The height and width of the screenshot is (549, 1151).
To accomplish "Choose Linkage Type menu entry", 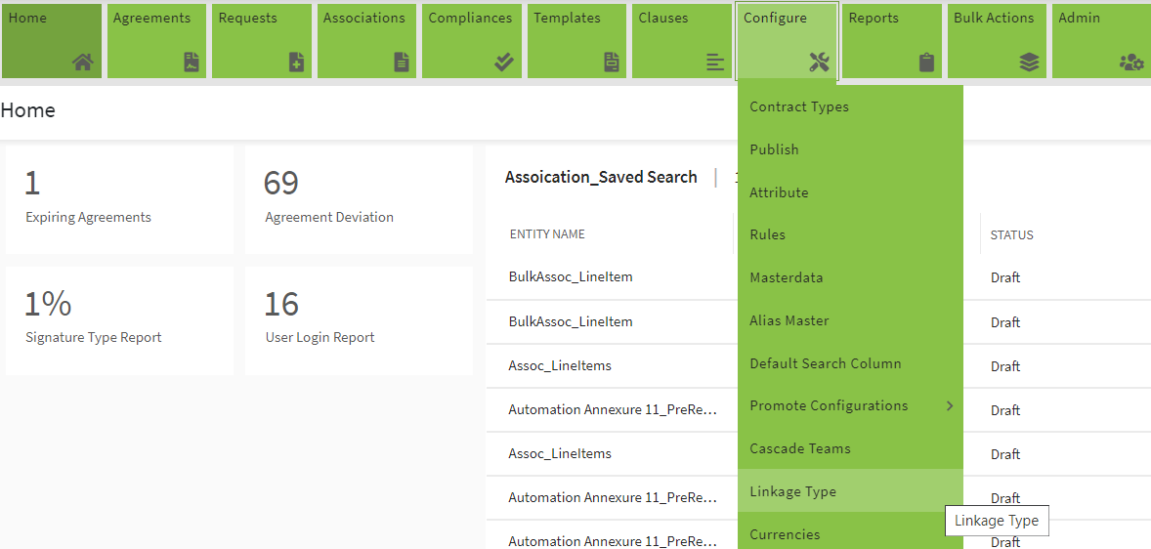I will point(792,491).
